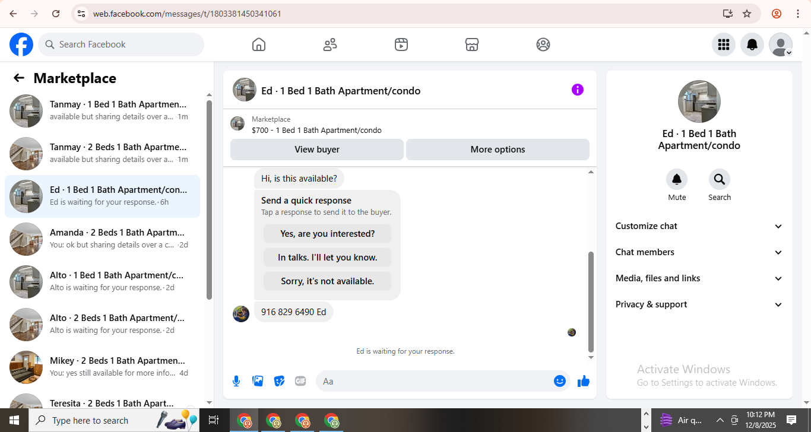811x432 pixels.
Task: Open Tanmay 1 Bed 1 Bath conversation
Action: pyautogui.click(x=102, y=111)
